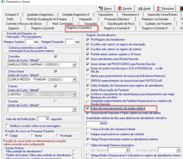Viewport: 183px width, 159px height.
Task: Toggle Escolhe unid. atend. registro de internação
Action: tap(88, 44)
